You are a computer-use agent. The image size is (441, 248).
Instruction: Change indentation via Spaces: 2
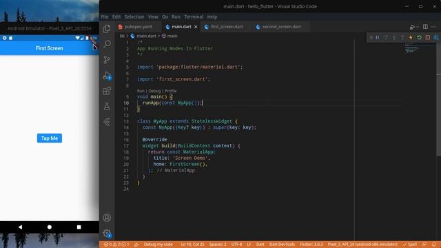(218, 245)
